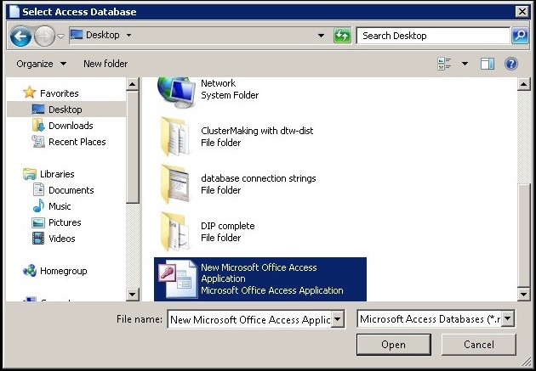
Task: Click file list scroll down arrow
Action: (x=524, y=294)
